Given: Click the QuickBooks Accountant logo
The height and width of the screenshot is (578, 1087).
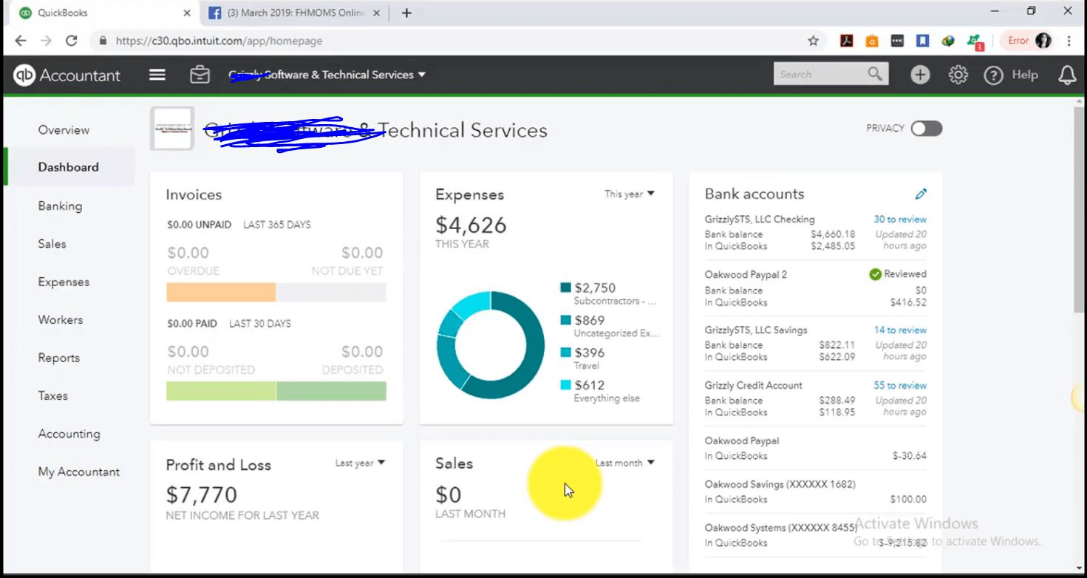Looking at the screenshot, I should [67, 75].
